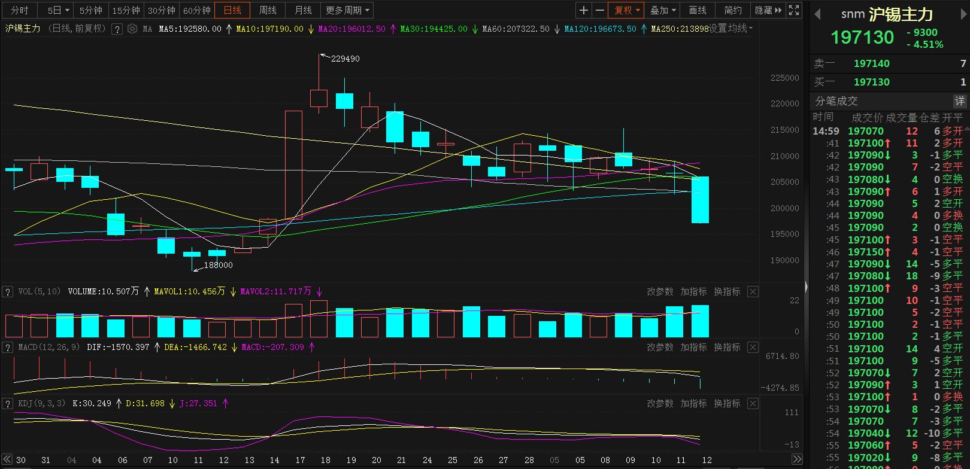Go to next contract arrow
This screenshot has height=469, width=970.
point(963,14)
